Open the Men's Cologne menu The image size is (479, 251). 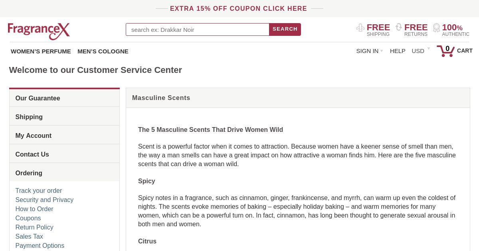pyautogui.click(x=103, y=51)
